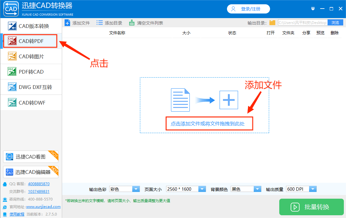Screen dimensions: 346x218
Task: Open QQ number 4008885870 link
Action: 39,184
